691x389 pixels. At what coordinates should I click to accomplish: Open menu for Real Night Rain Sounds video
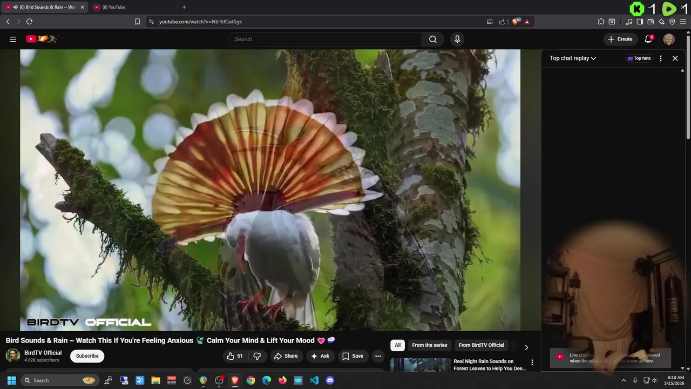(x=532, y=363)
